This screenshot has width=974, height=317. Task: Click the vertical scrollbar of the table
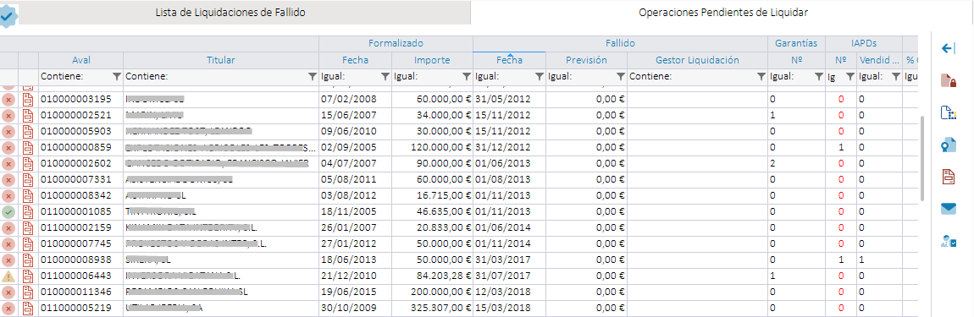coord(924,158)
